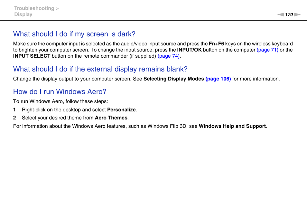
Task: Open the page 74 link
Action: (x=168, y=56)
